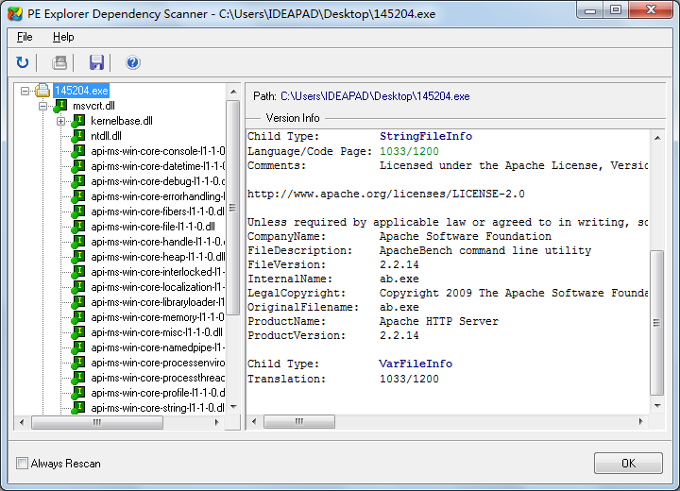Image resolution: width=680 pixels, height=491 pixels.
Task: Click the StringFileInfo value text
Action: pos(426,136)
